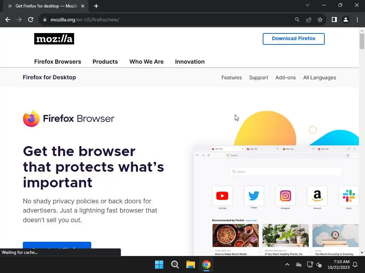The image size is (365, 273).
Task: Click the outlined Download Firefox button at the top
Action: tap(294, 39)
